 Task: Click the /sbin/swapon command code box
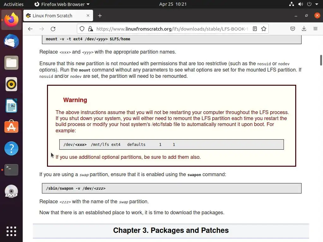point(172,188)
